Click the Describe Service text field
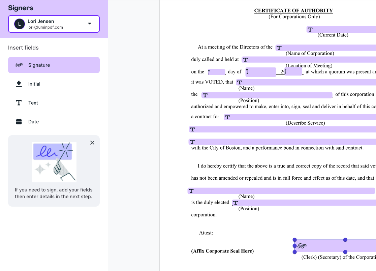This screenshot has height=271, width=376. 300,117
